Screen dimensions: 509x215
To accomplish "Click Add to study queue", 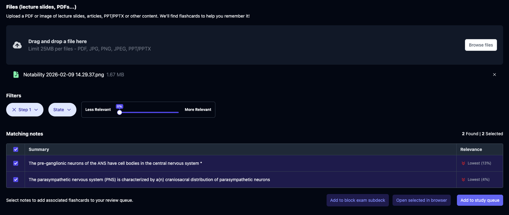I will [480, 200].
